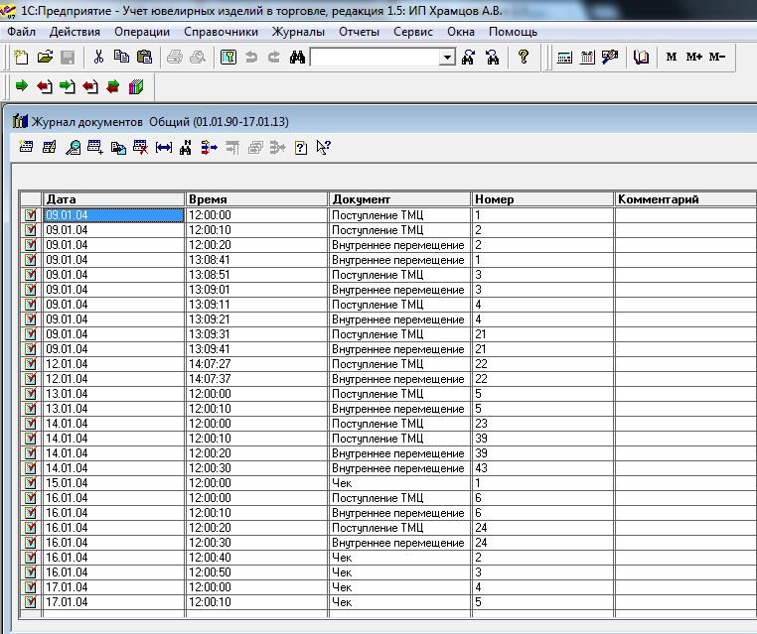
Task: Open the Окна menu
Action: point(461,32)
